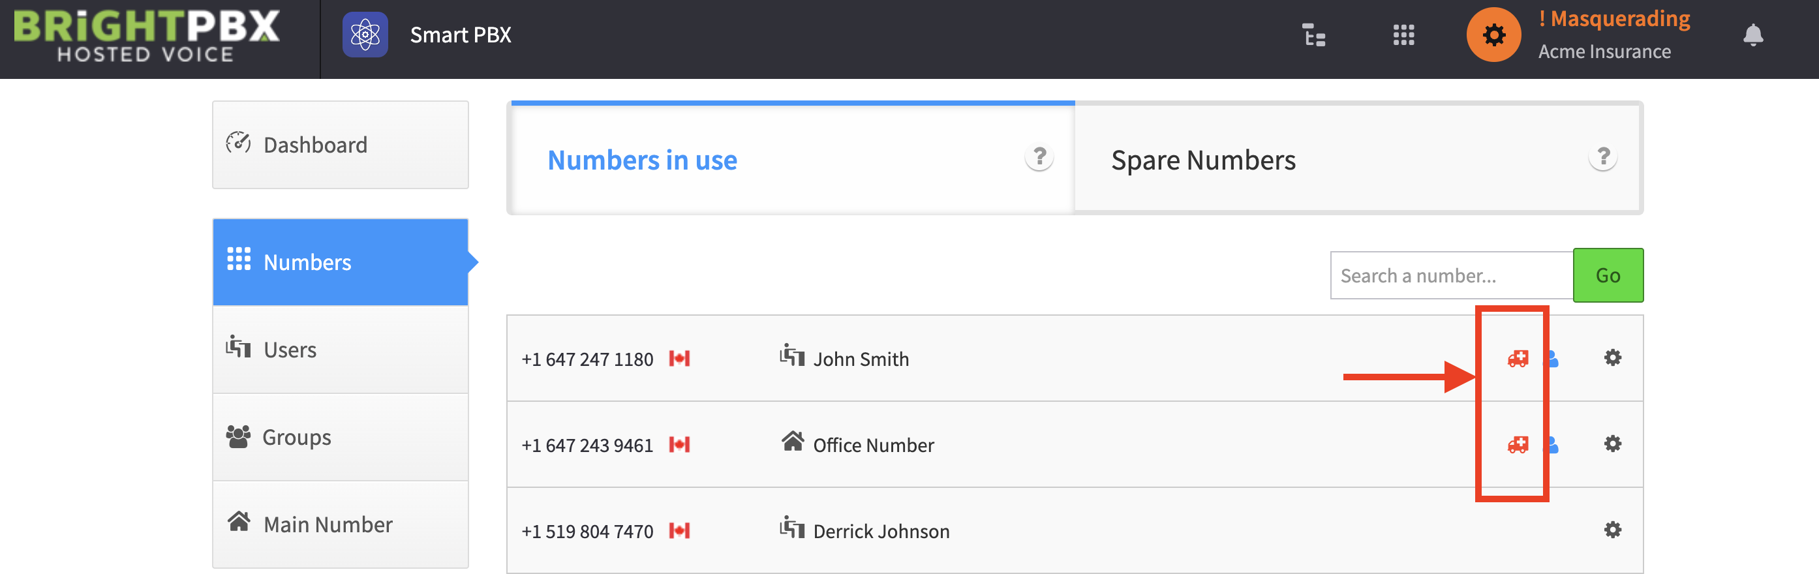Screen dimensions: 1819x574
Task: Open settings gear for Derrick Johnson number
Action: click(x=1612, y=530)
